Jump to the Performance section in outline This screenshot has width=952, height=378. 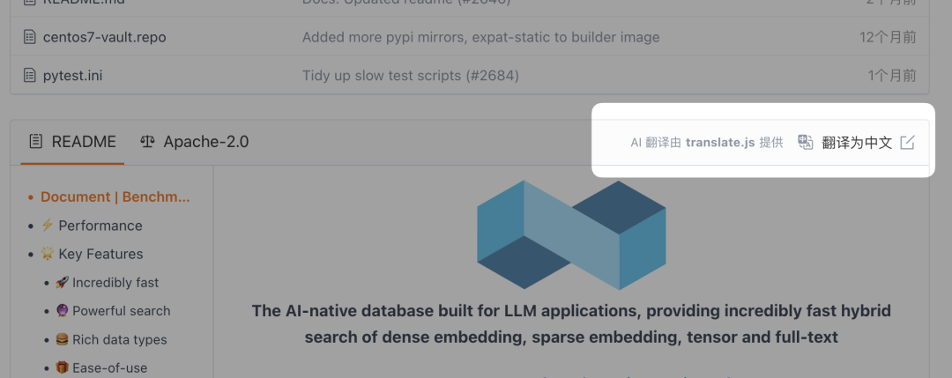pyautogui.click(x=100, y=226)
